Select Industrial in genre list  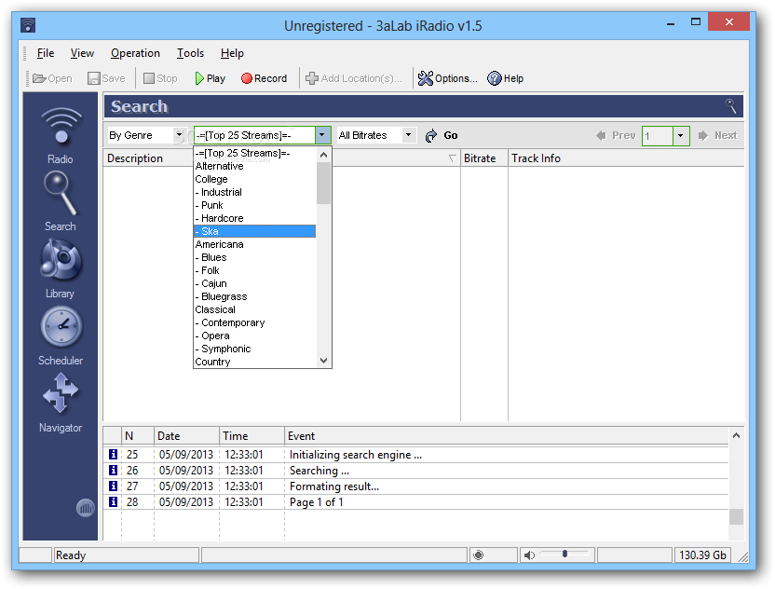[254, 192]
